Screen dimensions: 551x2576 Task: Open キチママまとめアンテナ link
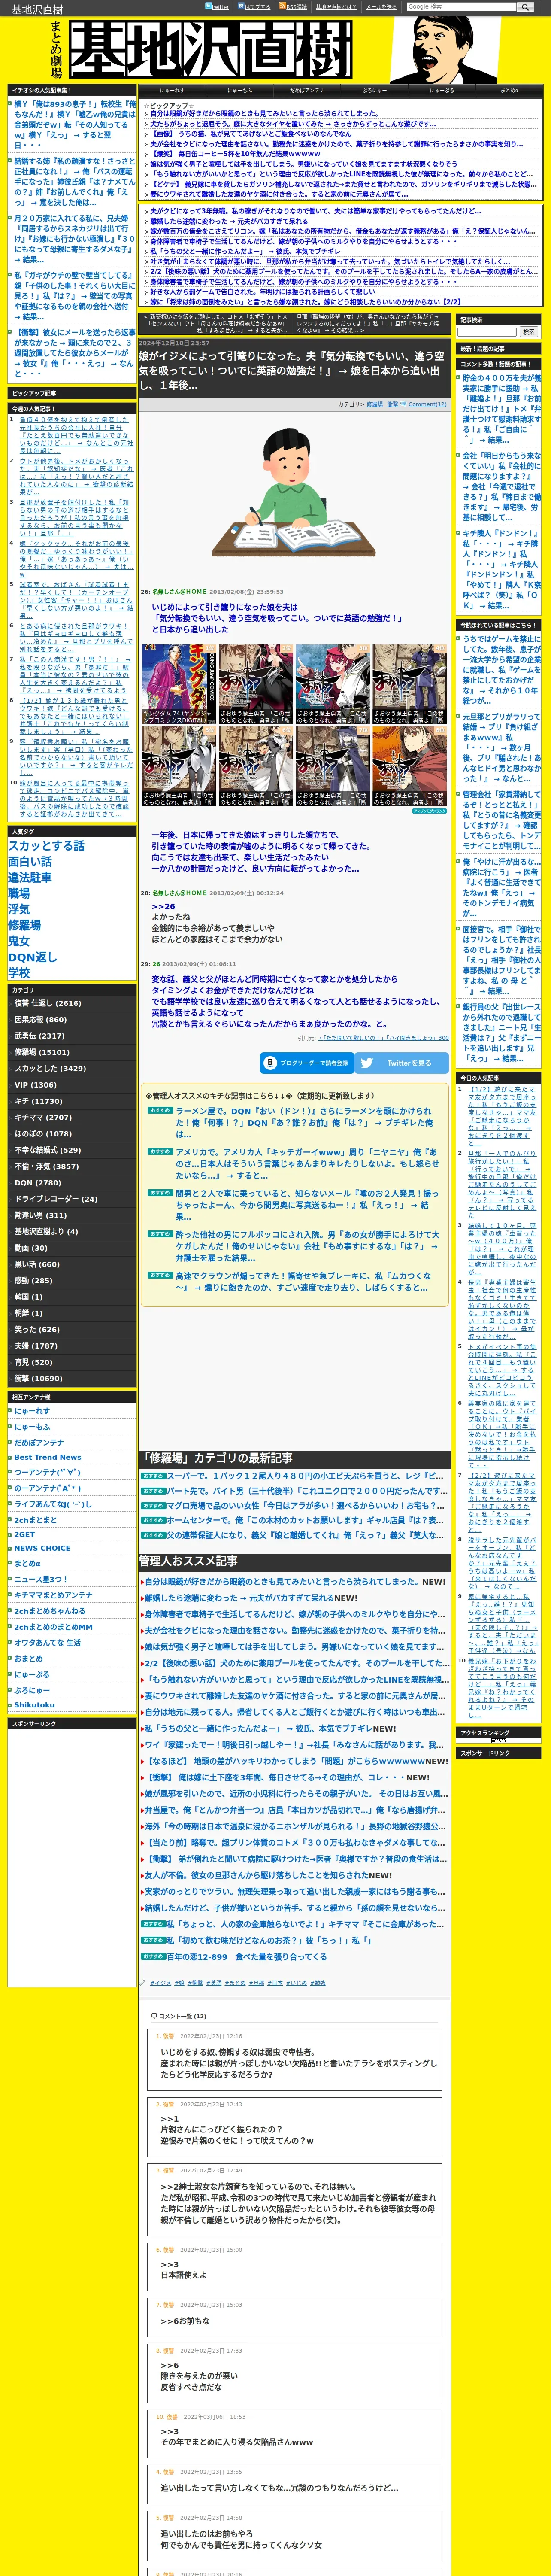pos(53,1595)
